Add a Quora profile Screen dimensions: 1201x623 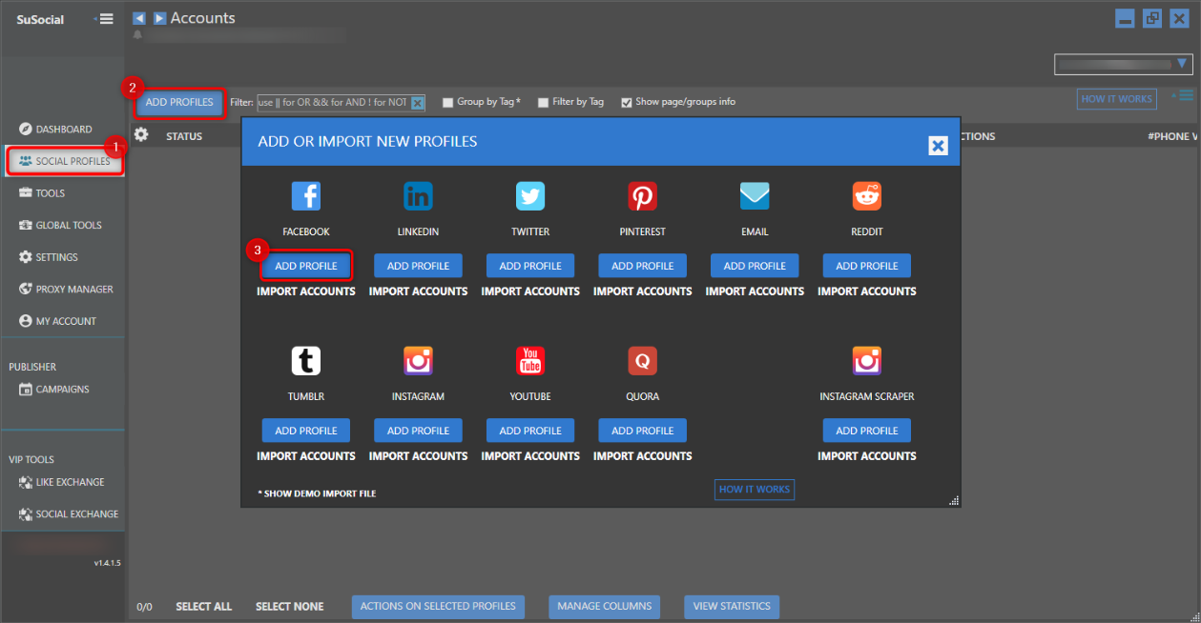click(x=643, y=431)
